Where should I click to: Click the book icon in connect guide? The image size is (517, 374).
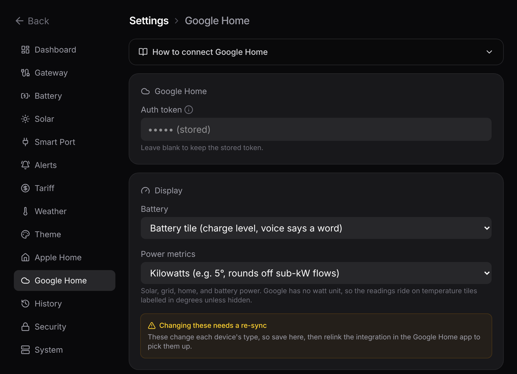click(x=143, y=52)
